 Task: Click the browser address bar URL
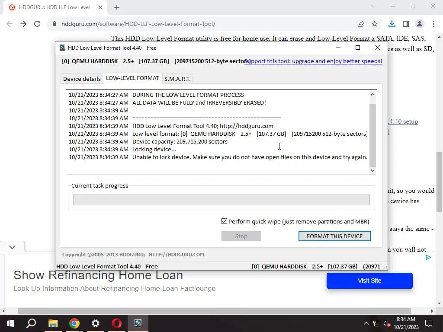[138, 24]
